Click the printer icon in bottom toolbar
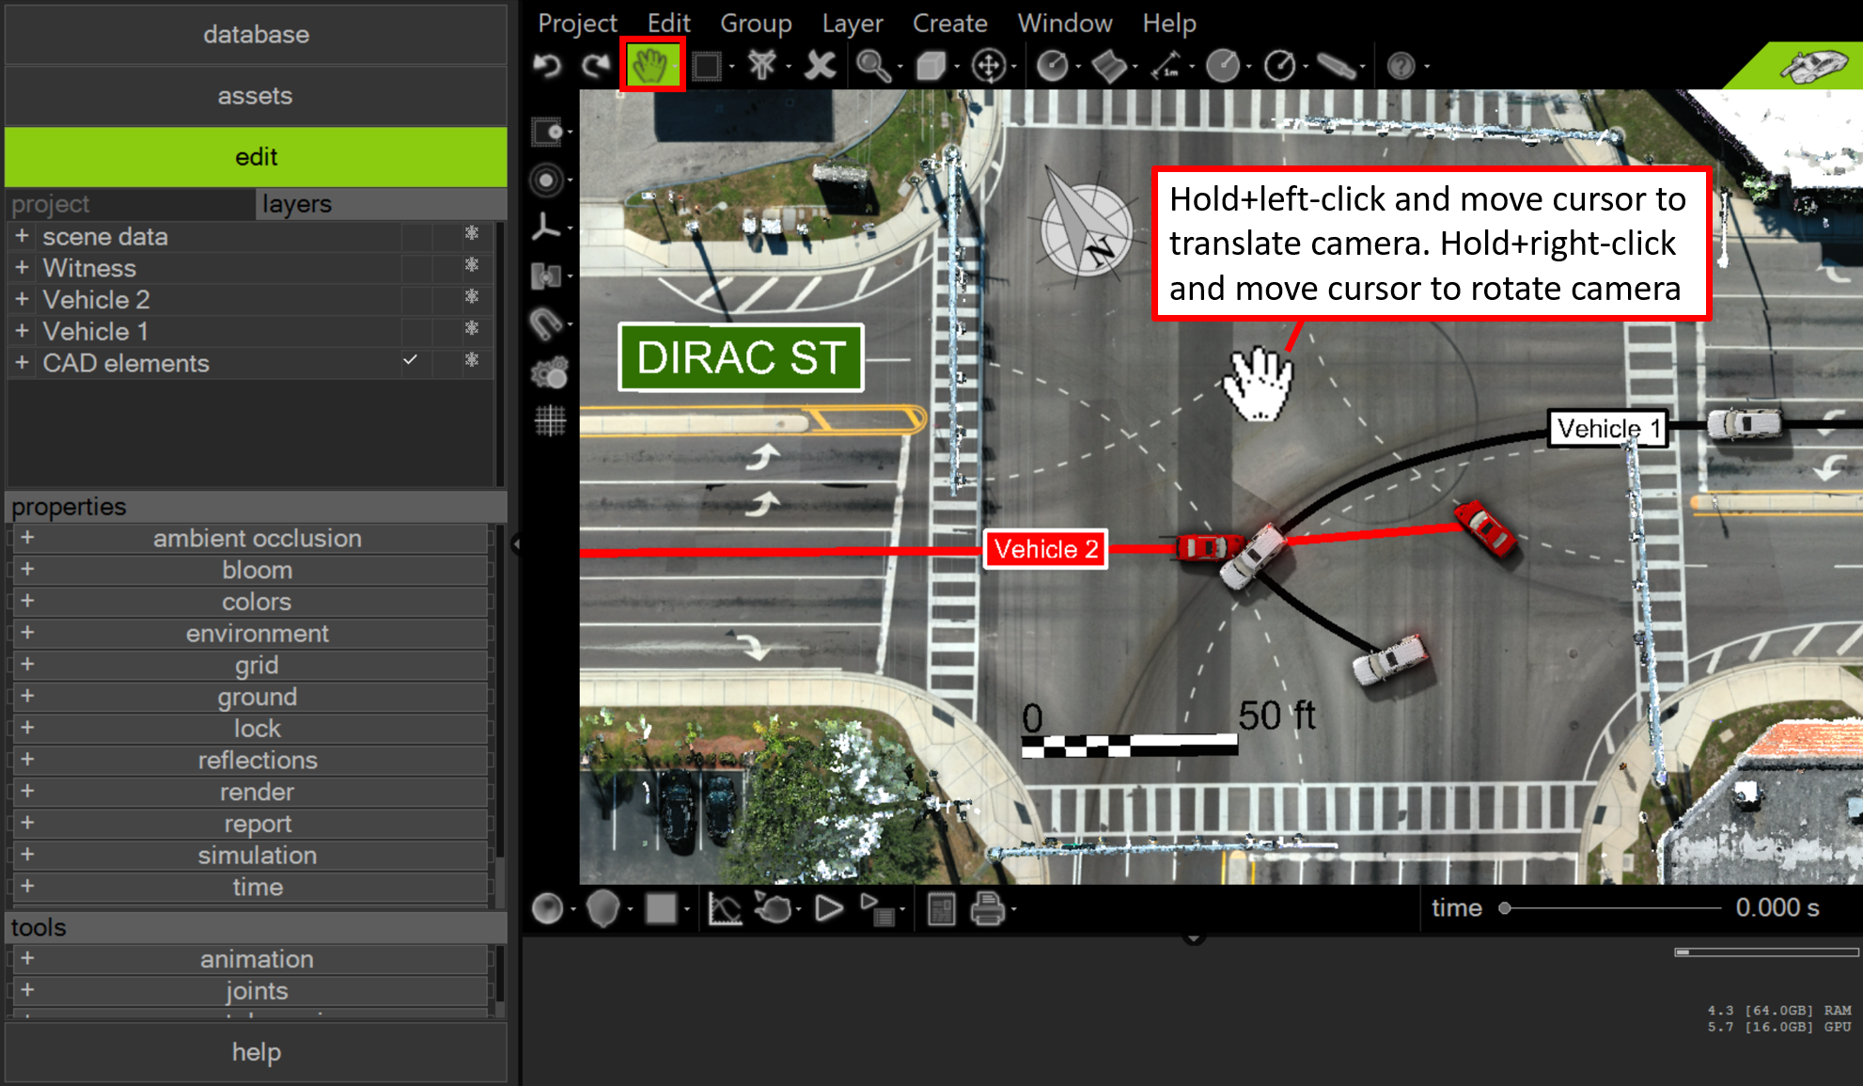Viewport: 1863px width, 1086px height. tap(987, 908)
